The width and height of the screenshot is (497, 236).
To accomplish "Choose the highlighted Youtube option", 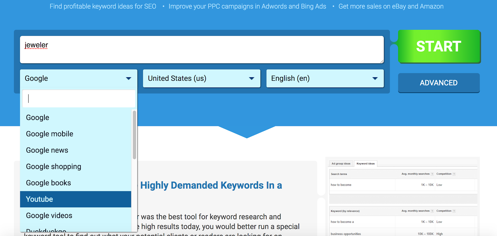I will (x=76, y=199).
